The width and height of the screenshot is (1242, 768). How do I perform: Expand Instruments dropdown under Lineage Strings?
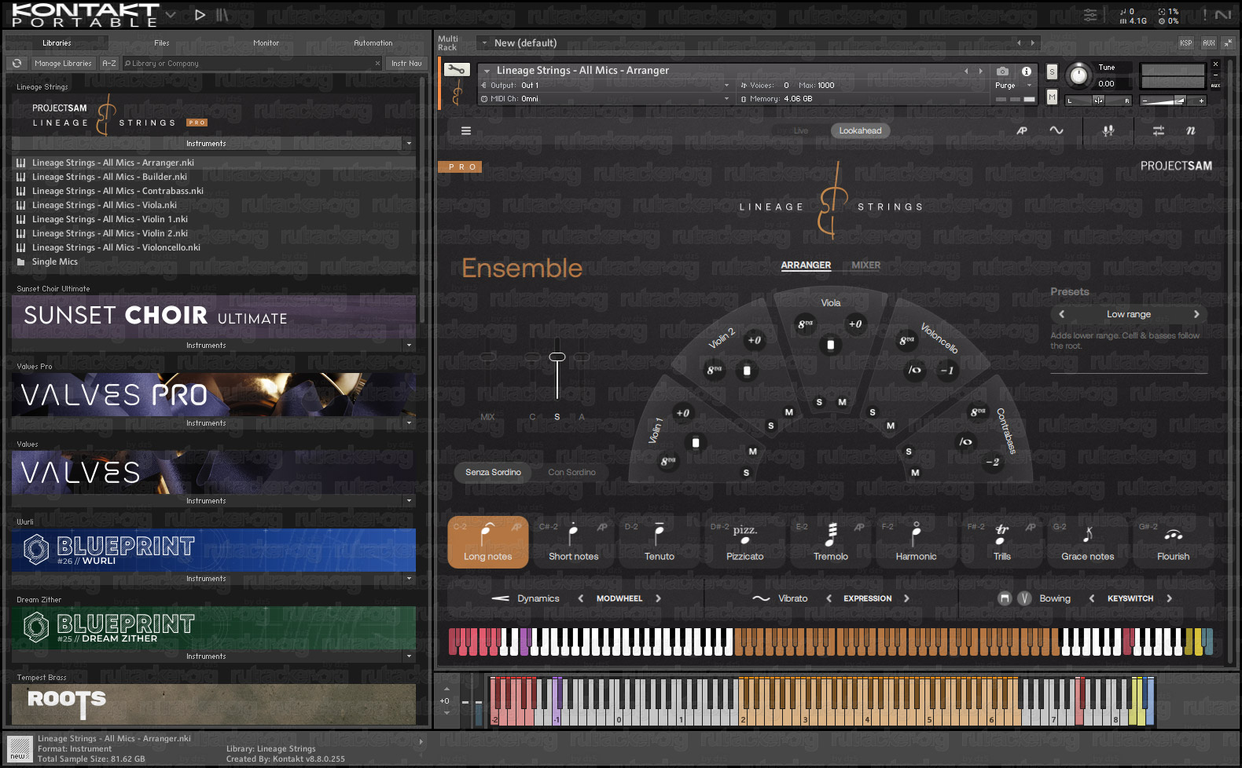point(409,144)
